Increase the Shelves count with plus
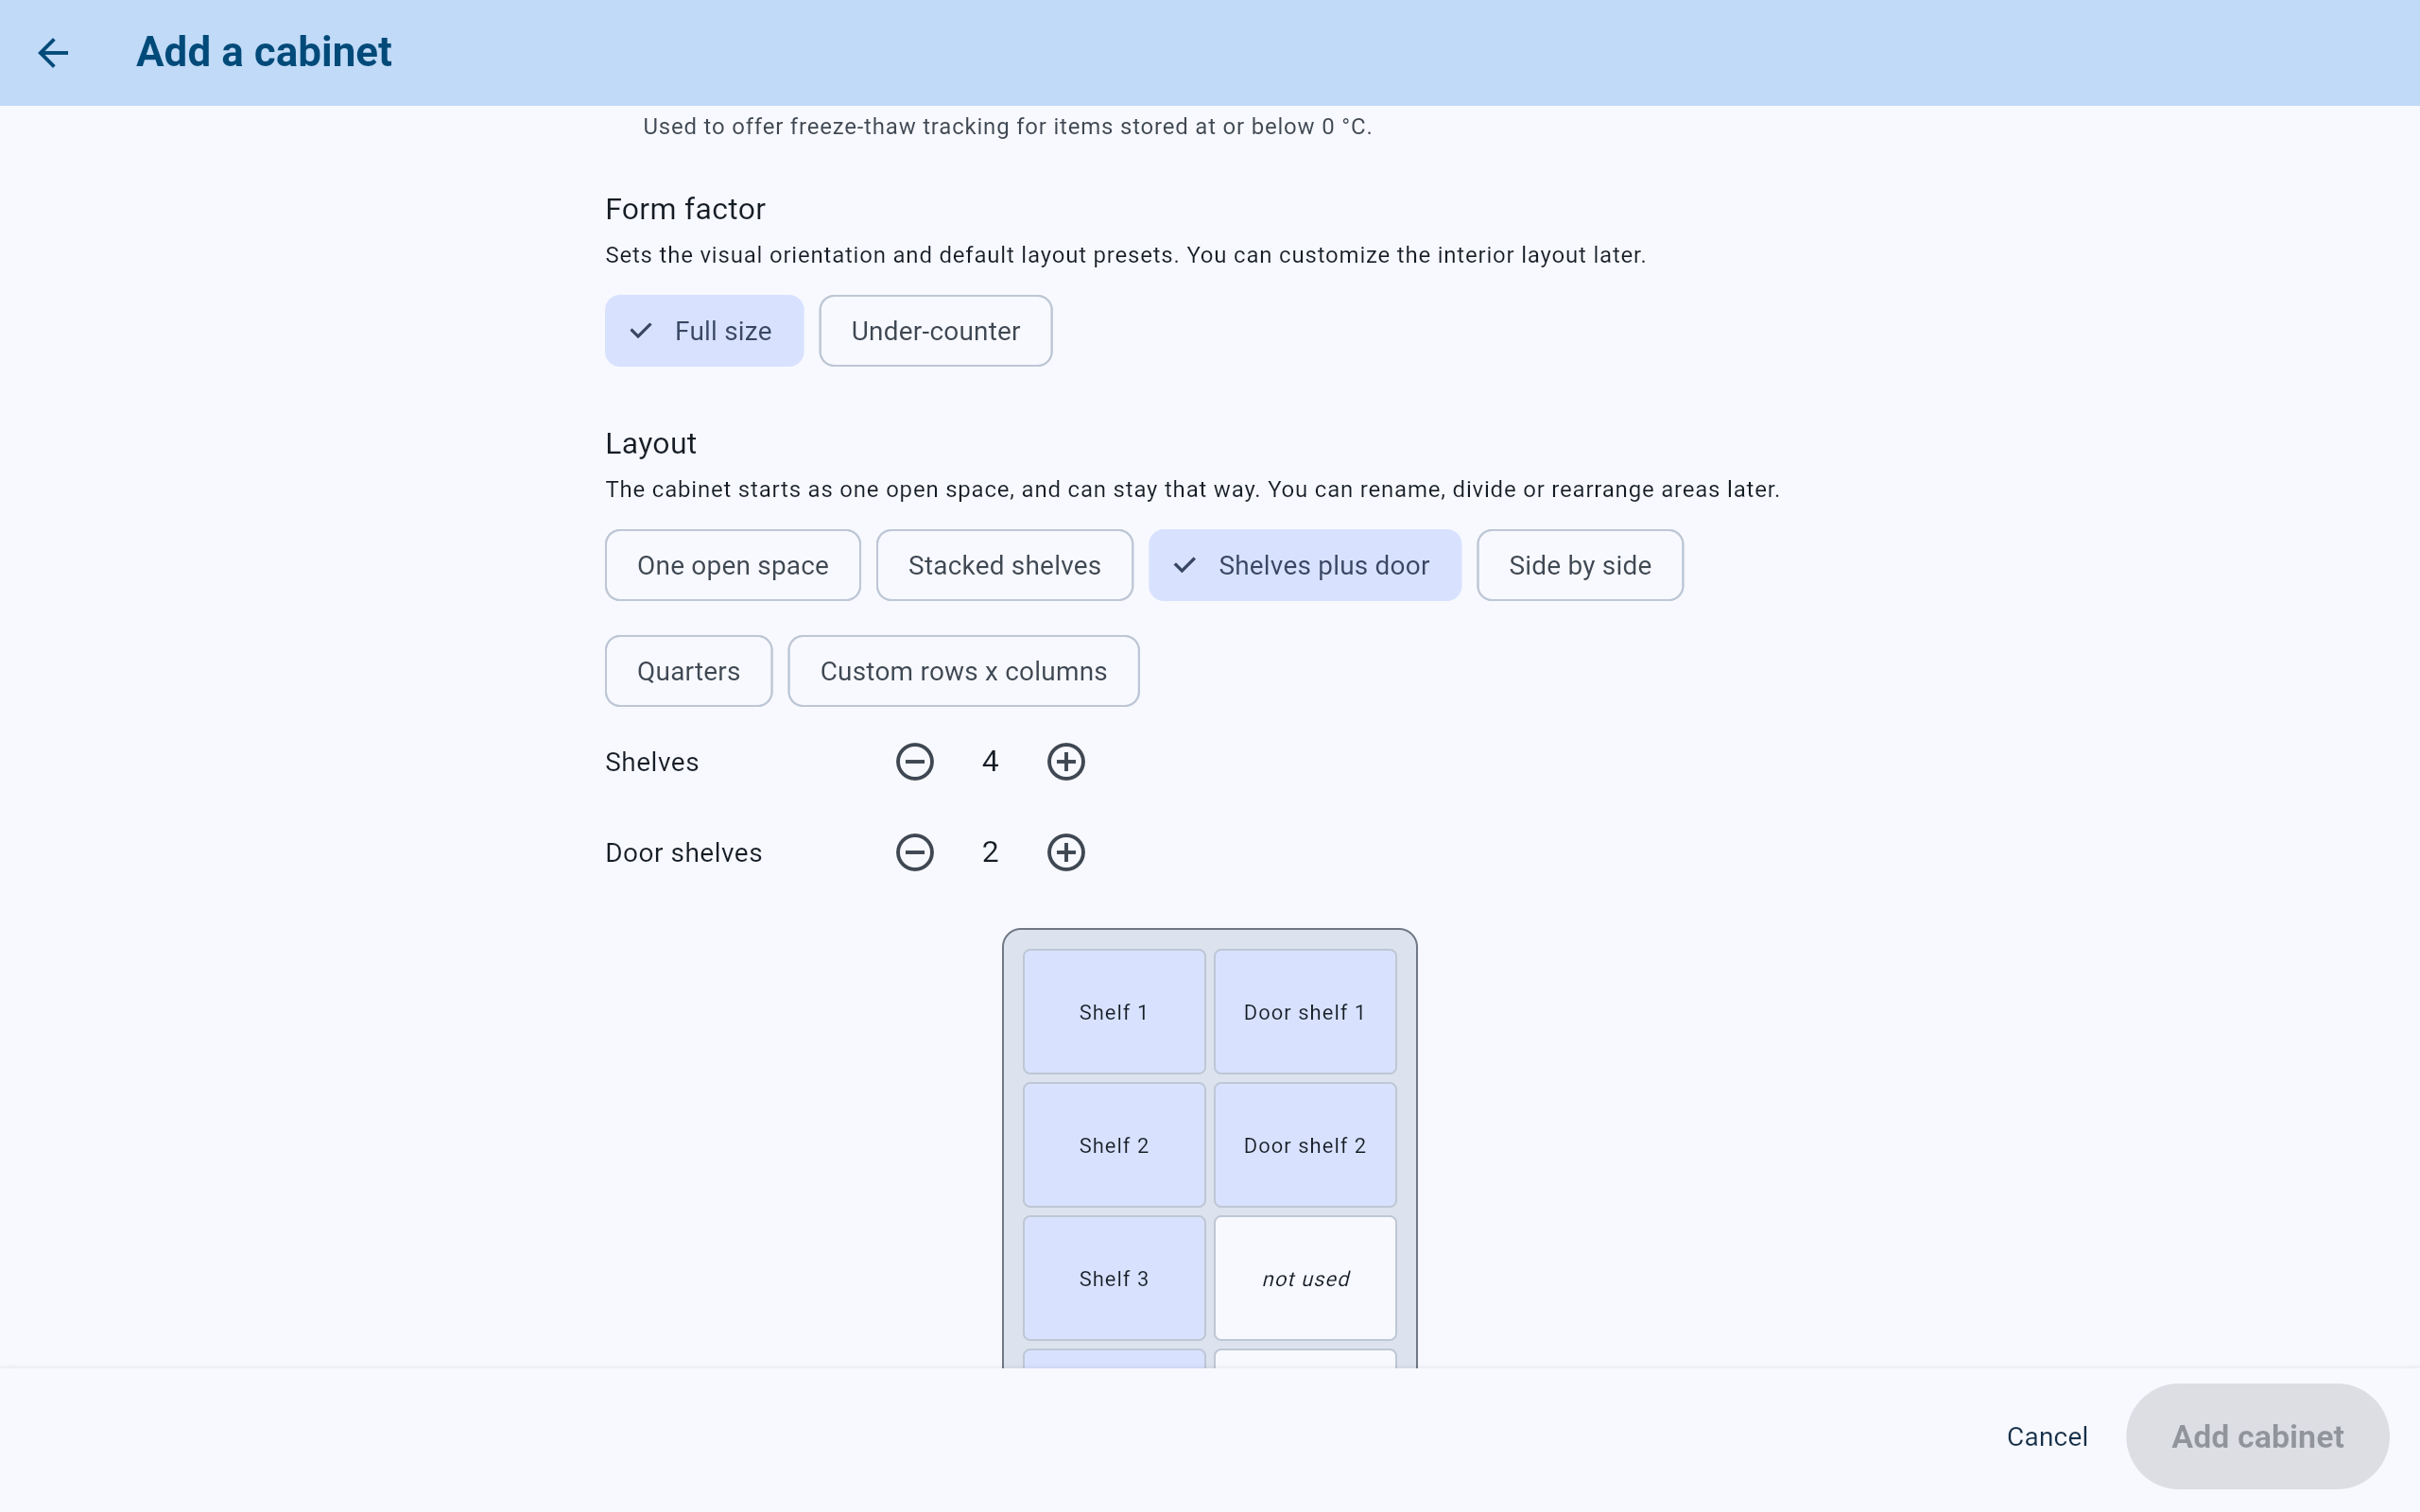The width and height of the screenshot is (2420, 1512). [1065, 762]
